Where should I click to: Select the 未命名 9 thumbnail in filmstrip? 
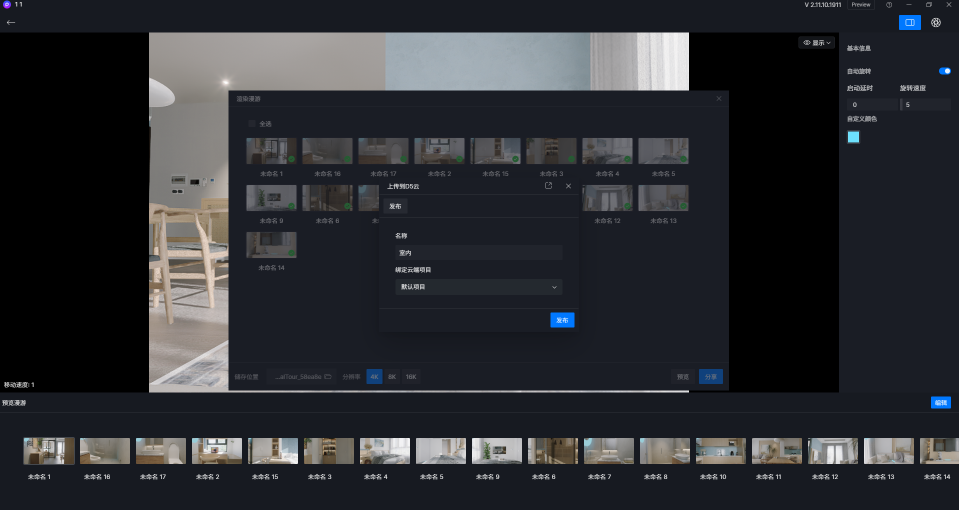(x=497, y=451)
